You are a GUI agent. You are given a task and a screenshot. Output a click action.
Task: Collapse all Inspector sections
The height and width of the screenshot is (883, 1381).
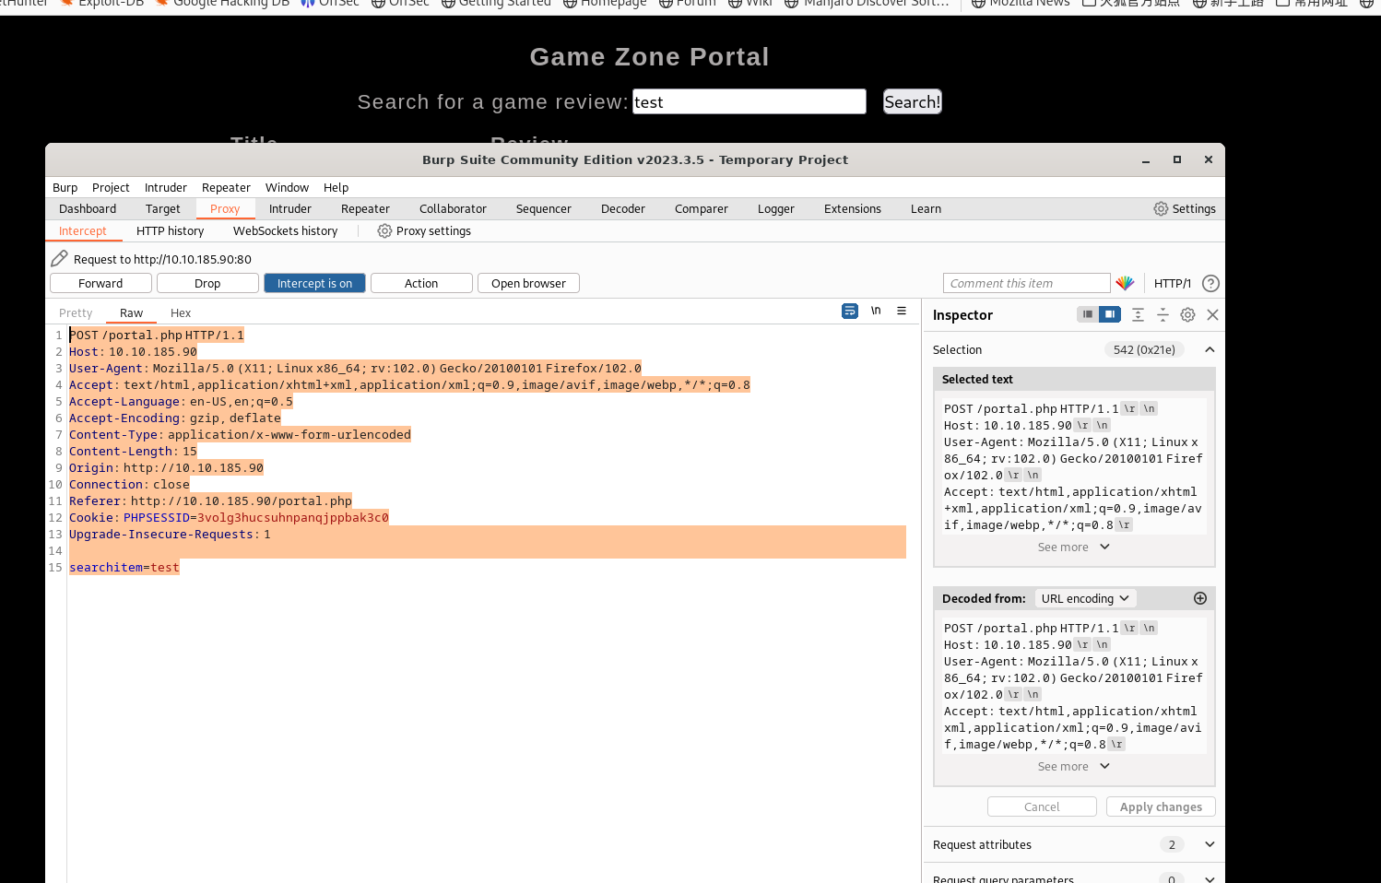click(1163, 315)
